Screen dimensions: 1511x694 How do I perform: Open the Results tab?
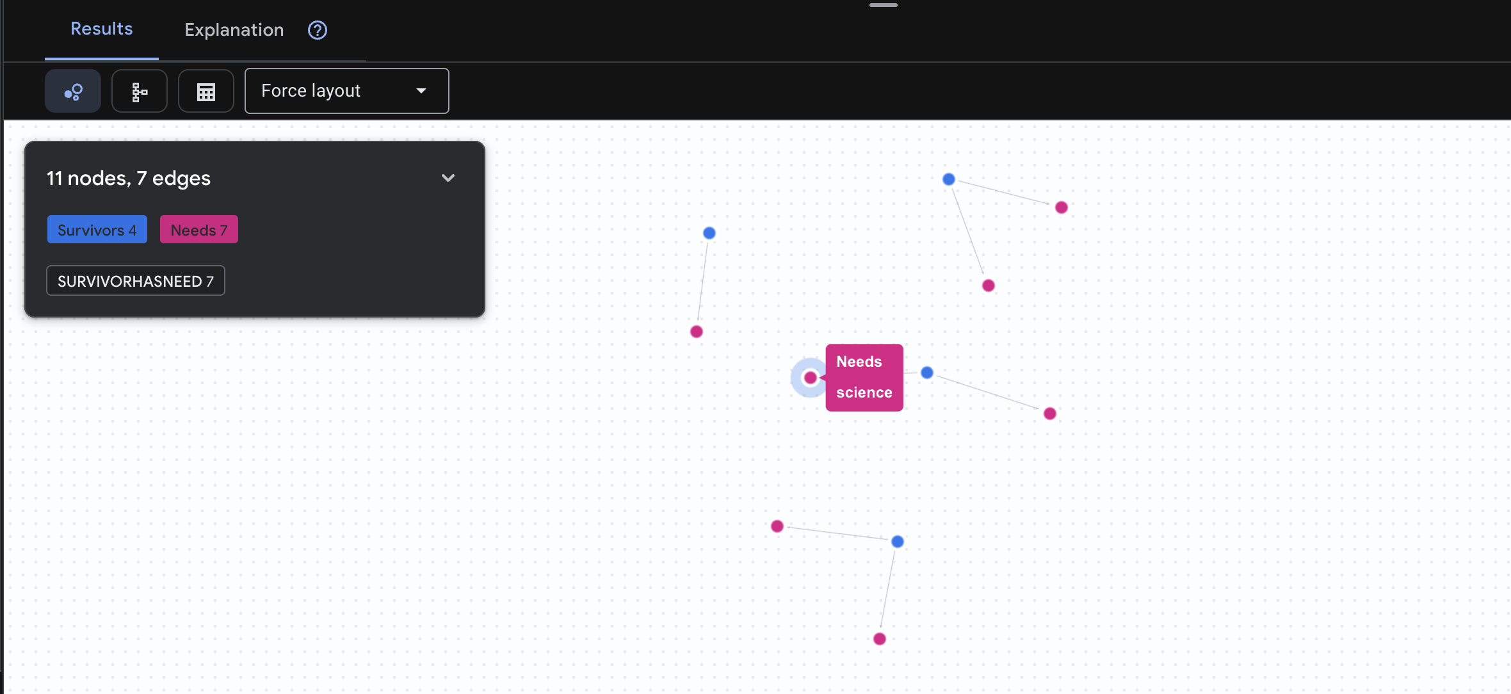click(x=102, y=29)
